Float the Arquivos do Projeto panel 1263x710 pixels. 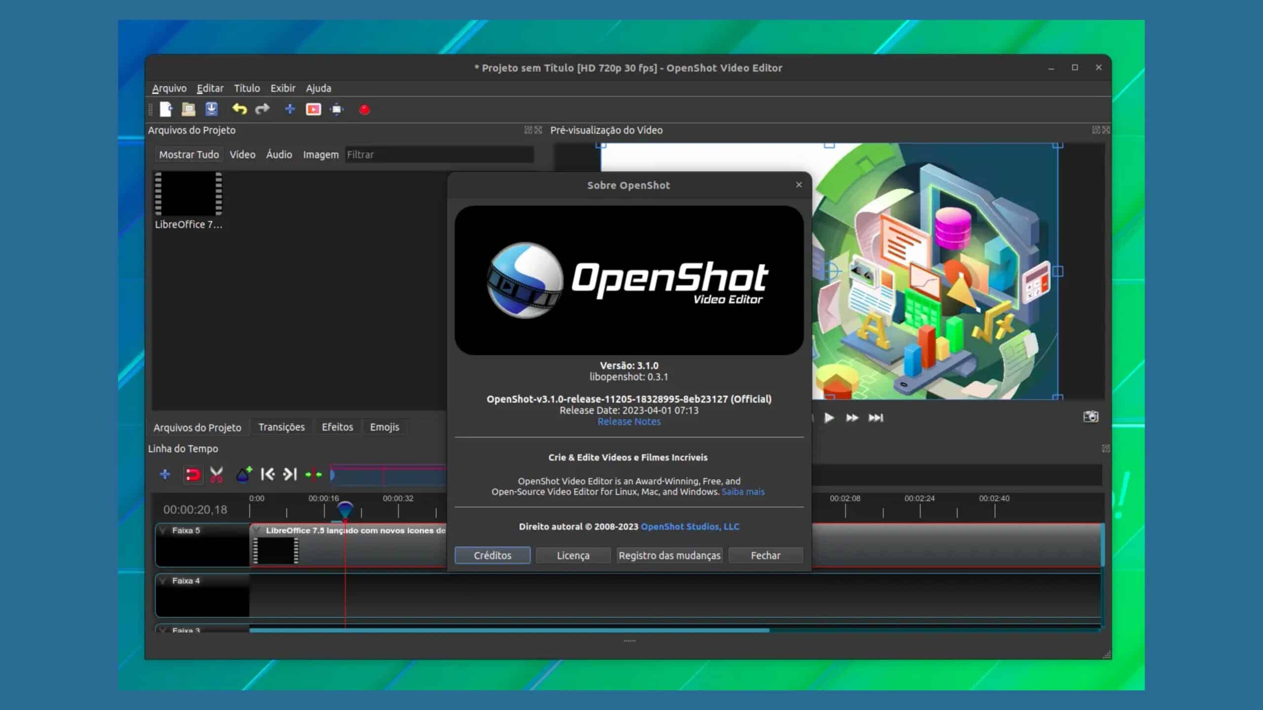pyautogui.click(x=528, y=130)
